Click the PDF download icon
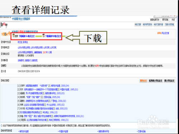 [x=44, y=35]
